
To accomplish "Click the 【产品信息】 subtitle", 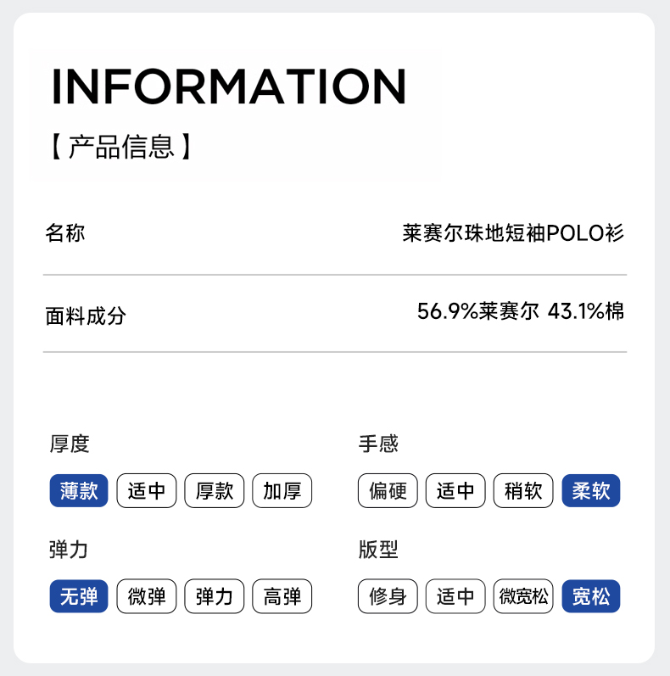I will click(121, 147).
